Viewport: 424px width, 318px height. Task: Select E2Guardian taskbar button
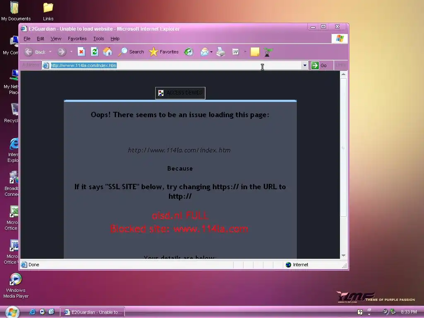(92, 312)
